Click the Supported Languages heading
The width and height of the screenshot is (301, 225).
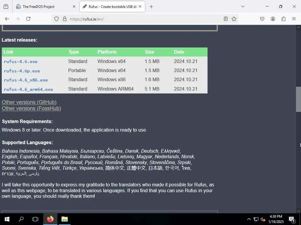pos(27,143)
